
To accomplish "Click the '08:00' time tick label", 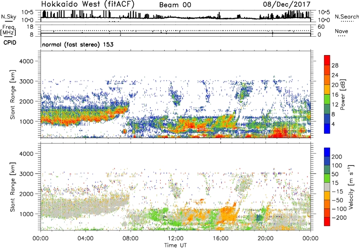I will (x=131, y=239).
